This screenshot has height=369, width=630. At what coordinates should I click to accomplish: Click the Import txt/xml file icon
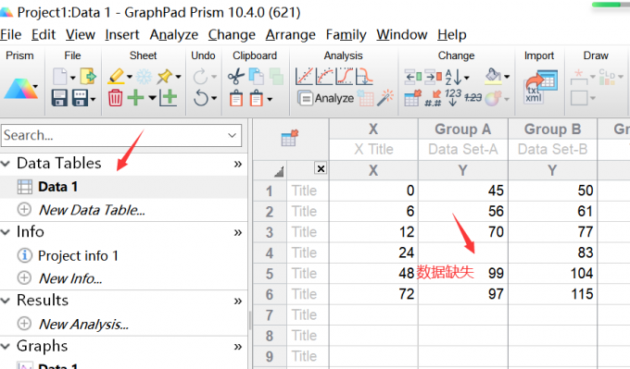click(x=541, y=87)
